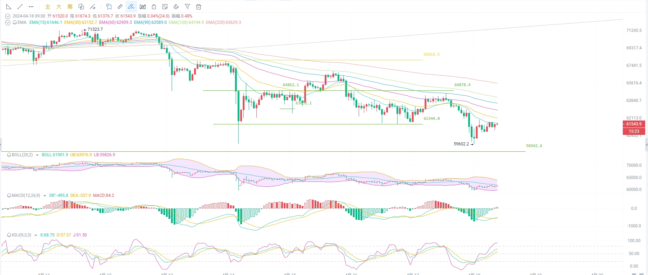The width and height of the screenshot is (648, 275).
Task: Select the 64878.4 line label
Action: 462,85
